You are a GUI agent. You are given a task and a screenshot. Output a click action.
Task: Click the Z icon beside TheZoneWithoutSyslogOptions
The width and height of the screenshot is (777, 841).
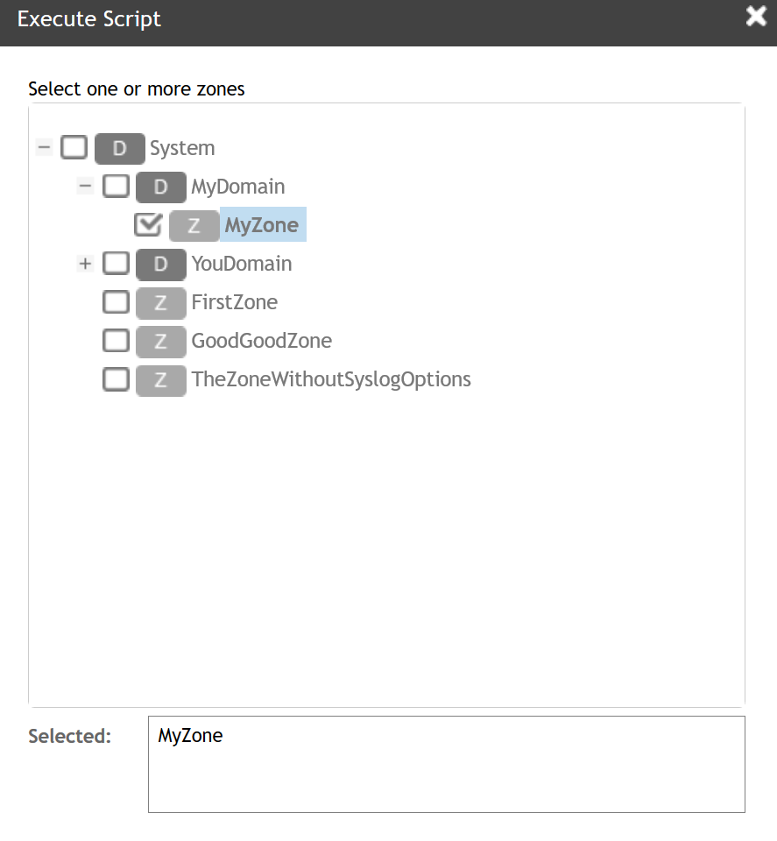point(160,379)
